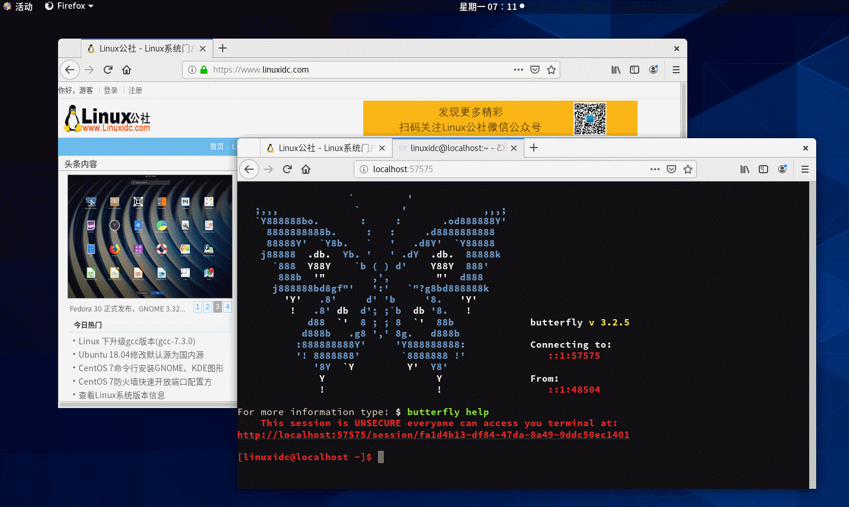Image resolution: width=849 pixels, height=507 pixels.
Task: Open CentOS 7防火墙开放端口 article
Action: click(x=145, y=381)
